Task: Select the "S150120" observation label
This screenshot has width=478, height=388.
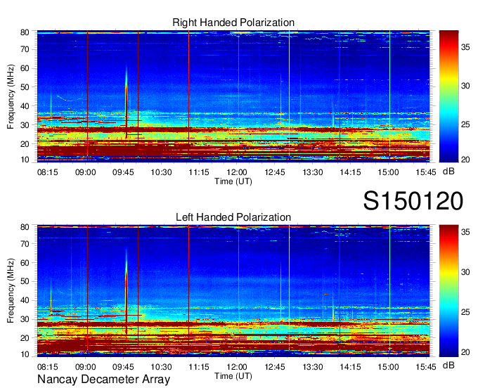Action: coord(413,201)
